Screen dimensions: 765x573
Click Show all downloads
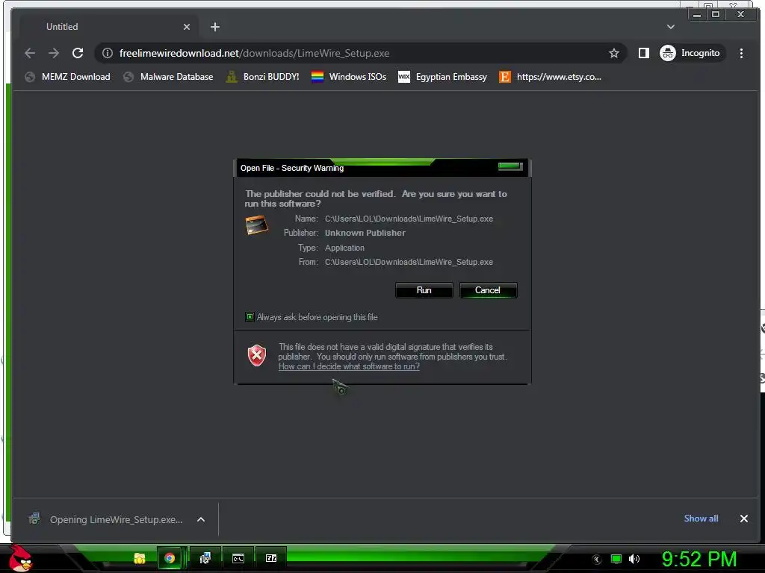tap(701, 519)
